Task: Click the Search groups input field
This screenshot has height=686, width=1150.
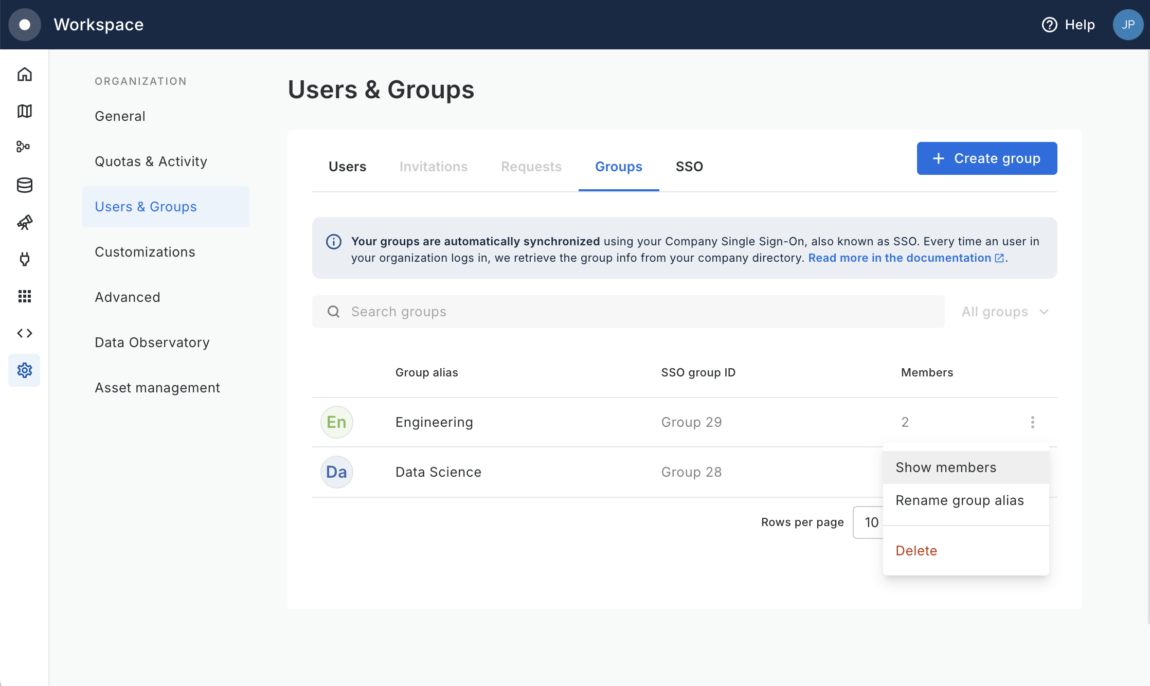Action: click(627, 312)
